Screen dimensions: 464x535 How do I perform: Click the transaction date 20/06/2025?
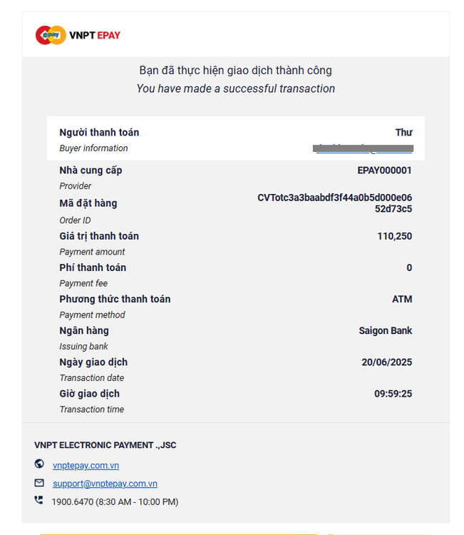pyautogui.click(x=386, y=362)
